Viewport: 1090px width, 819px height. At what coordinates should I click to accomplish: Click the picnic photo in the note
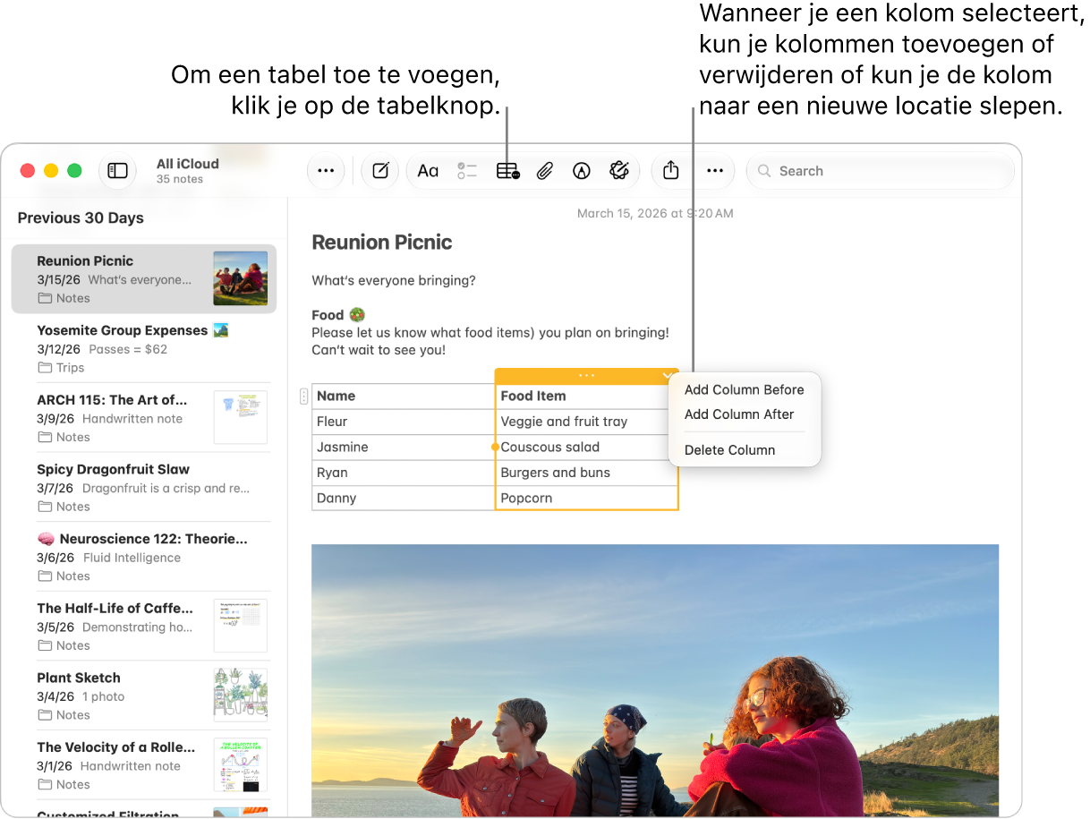[x=655, y=680]
